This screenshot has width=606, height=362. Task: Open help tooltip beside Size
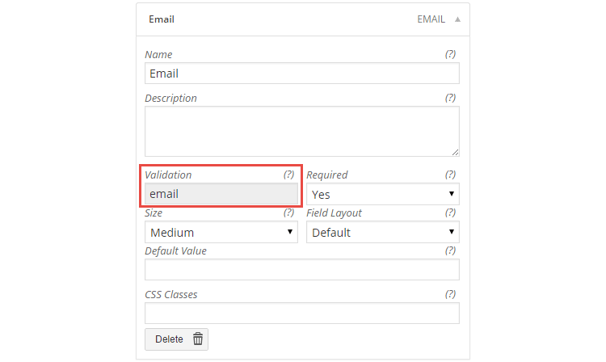pyautogui.click(x=288, y=213)
